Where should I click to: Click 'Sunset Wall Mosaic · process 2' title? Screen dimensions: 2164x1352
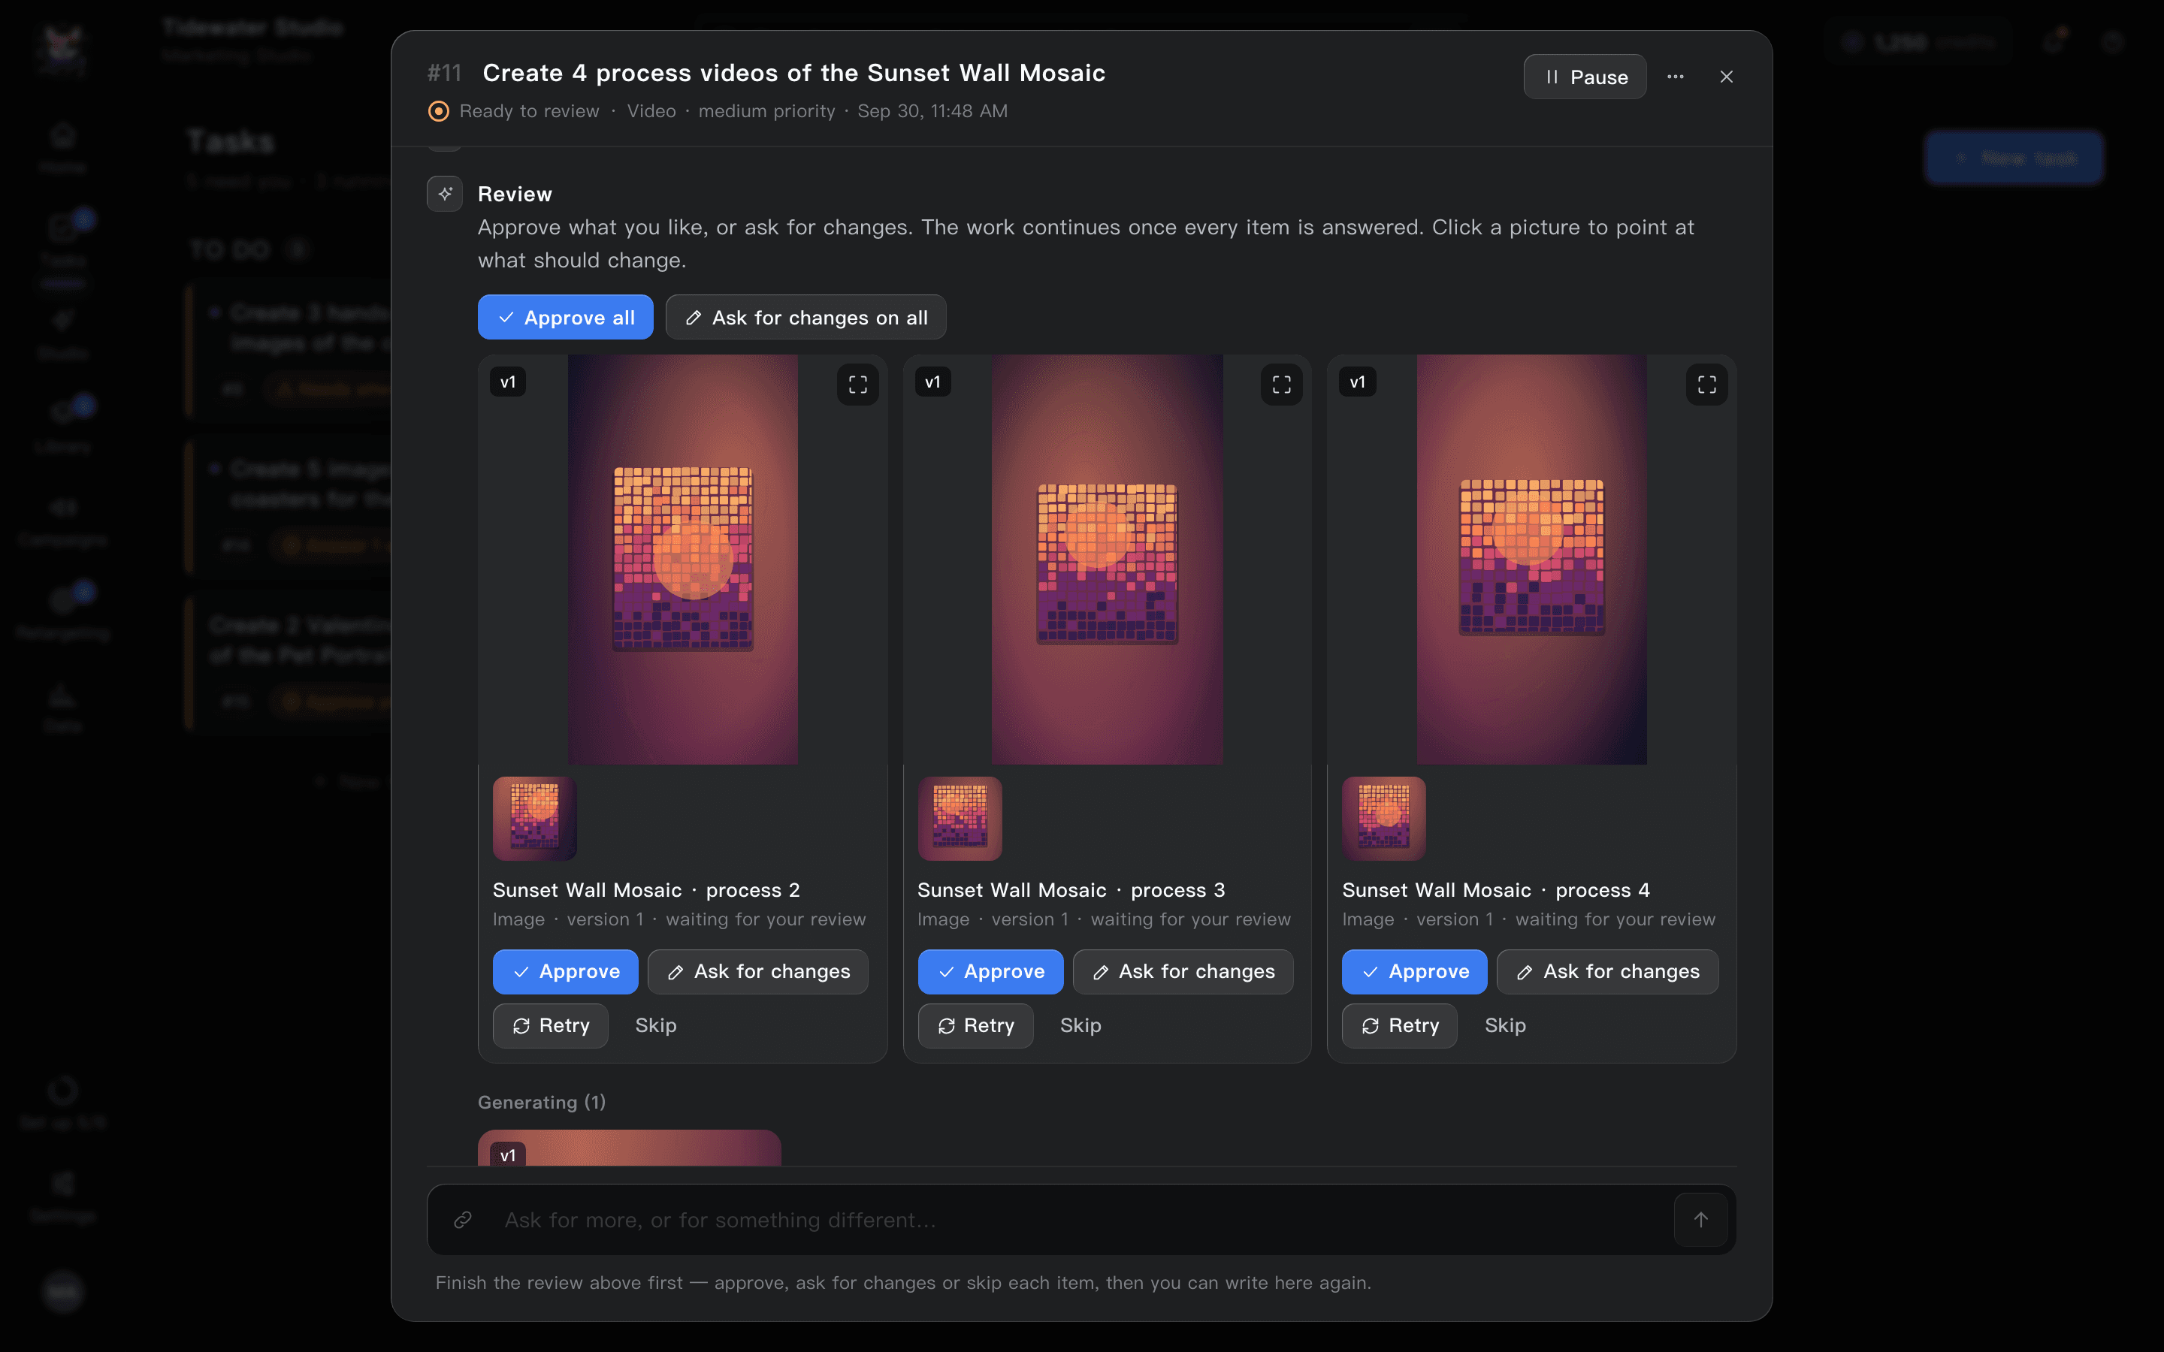[646, 890]
